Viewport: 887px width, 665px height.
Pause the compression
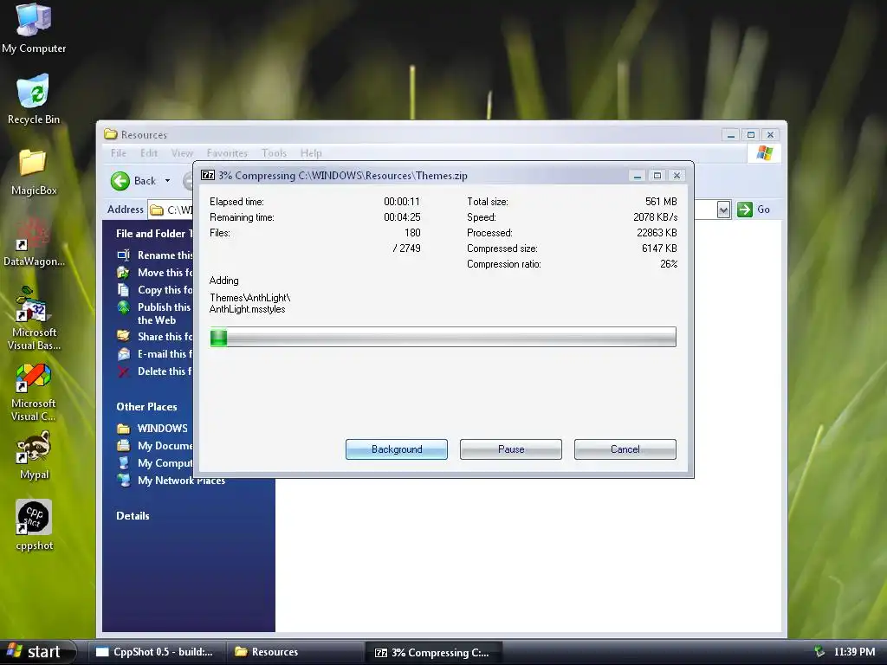coord(511,449)
